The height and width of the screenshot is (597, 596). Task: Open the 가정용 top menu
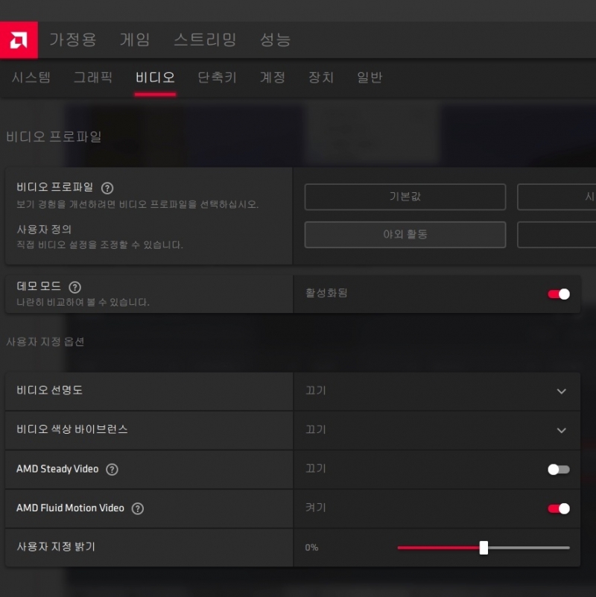73,40
